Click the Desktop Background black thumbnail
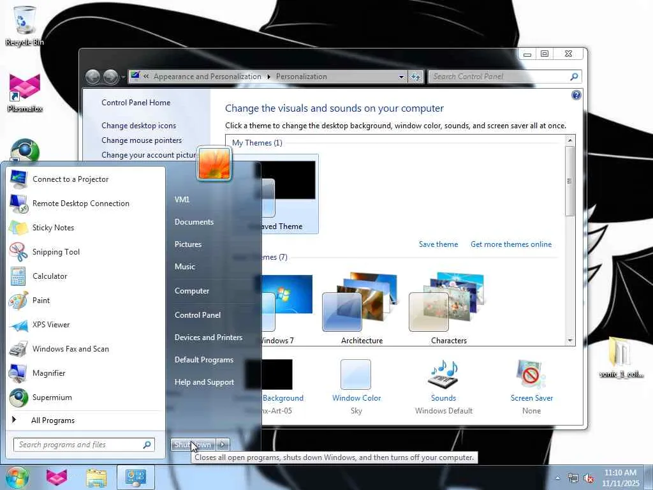 277,374
